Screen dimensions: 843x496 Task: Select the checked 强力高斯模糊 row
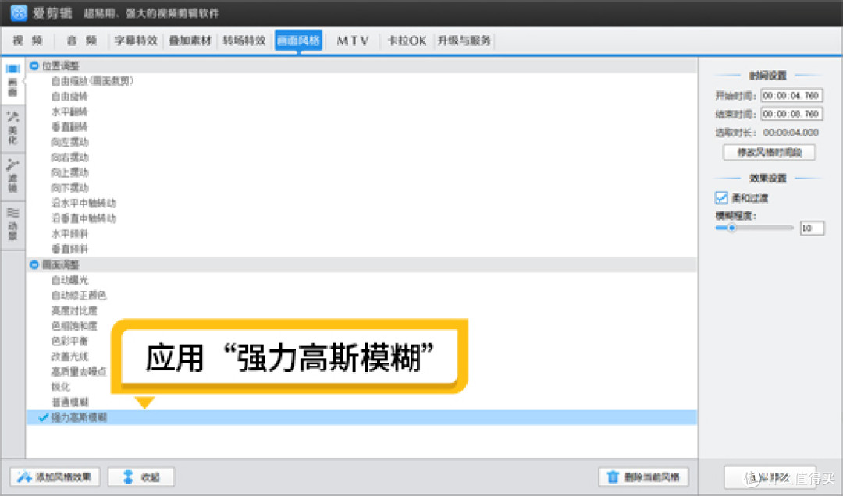362,417
